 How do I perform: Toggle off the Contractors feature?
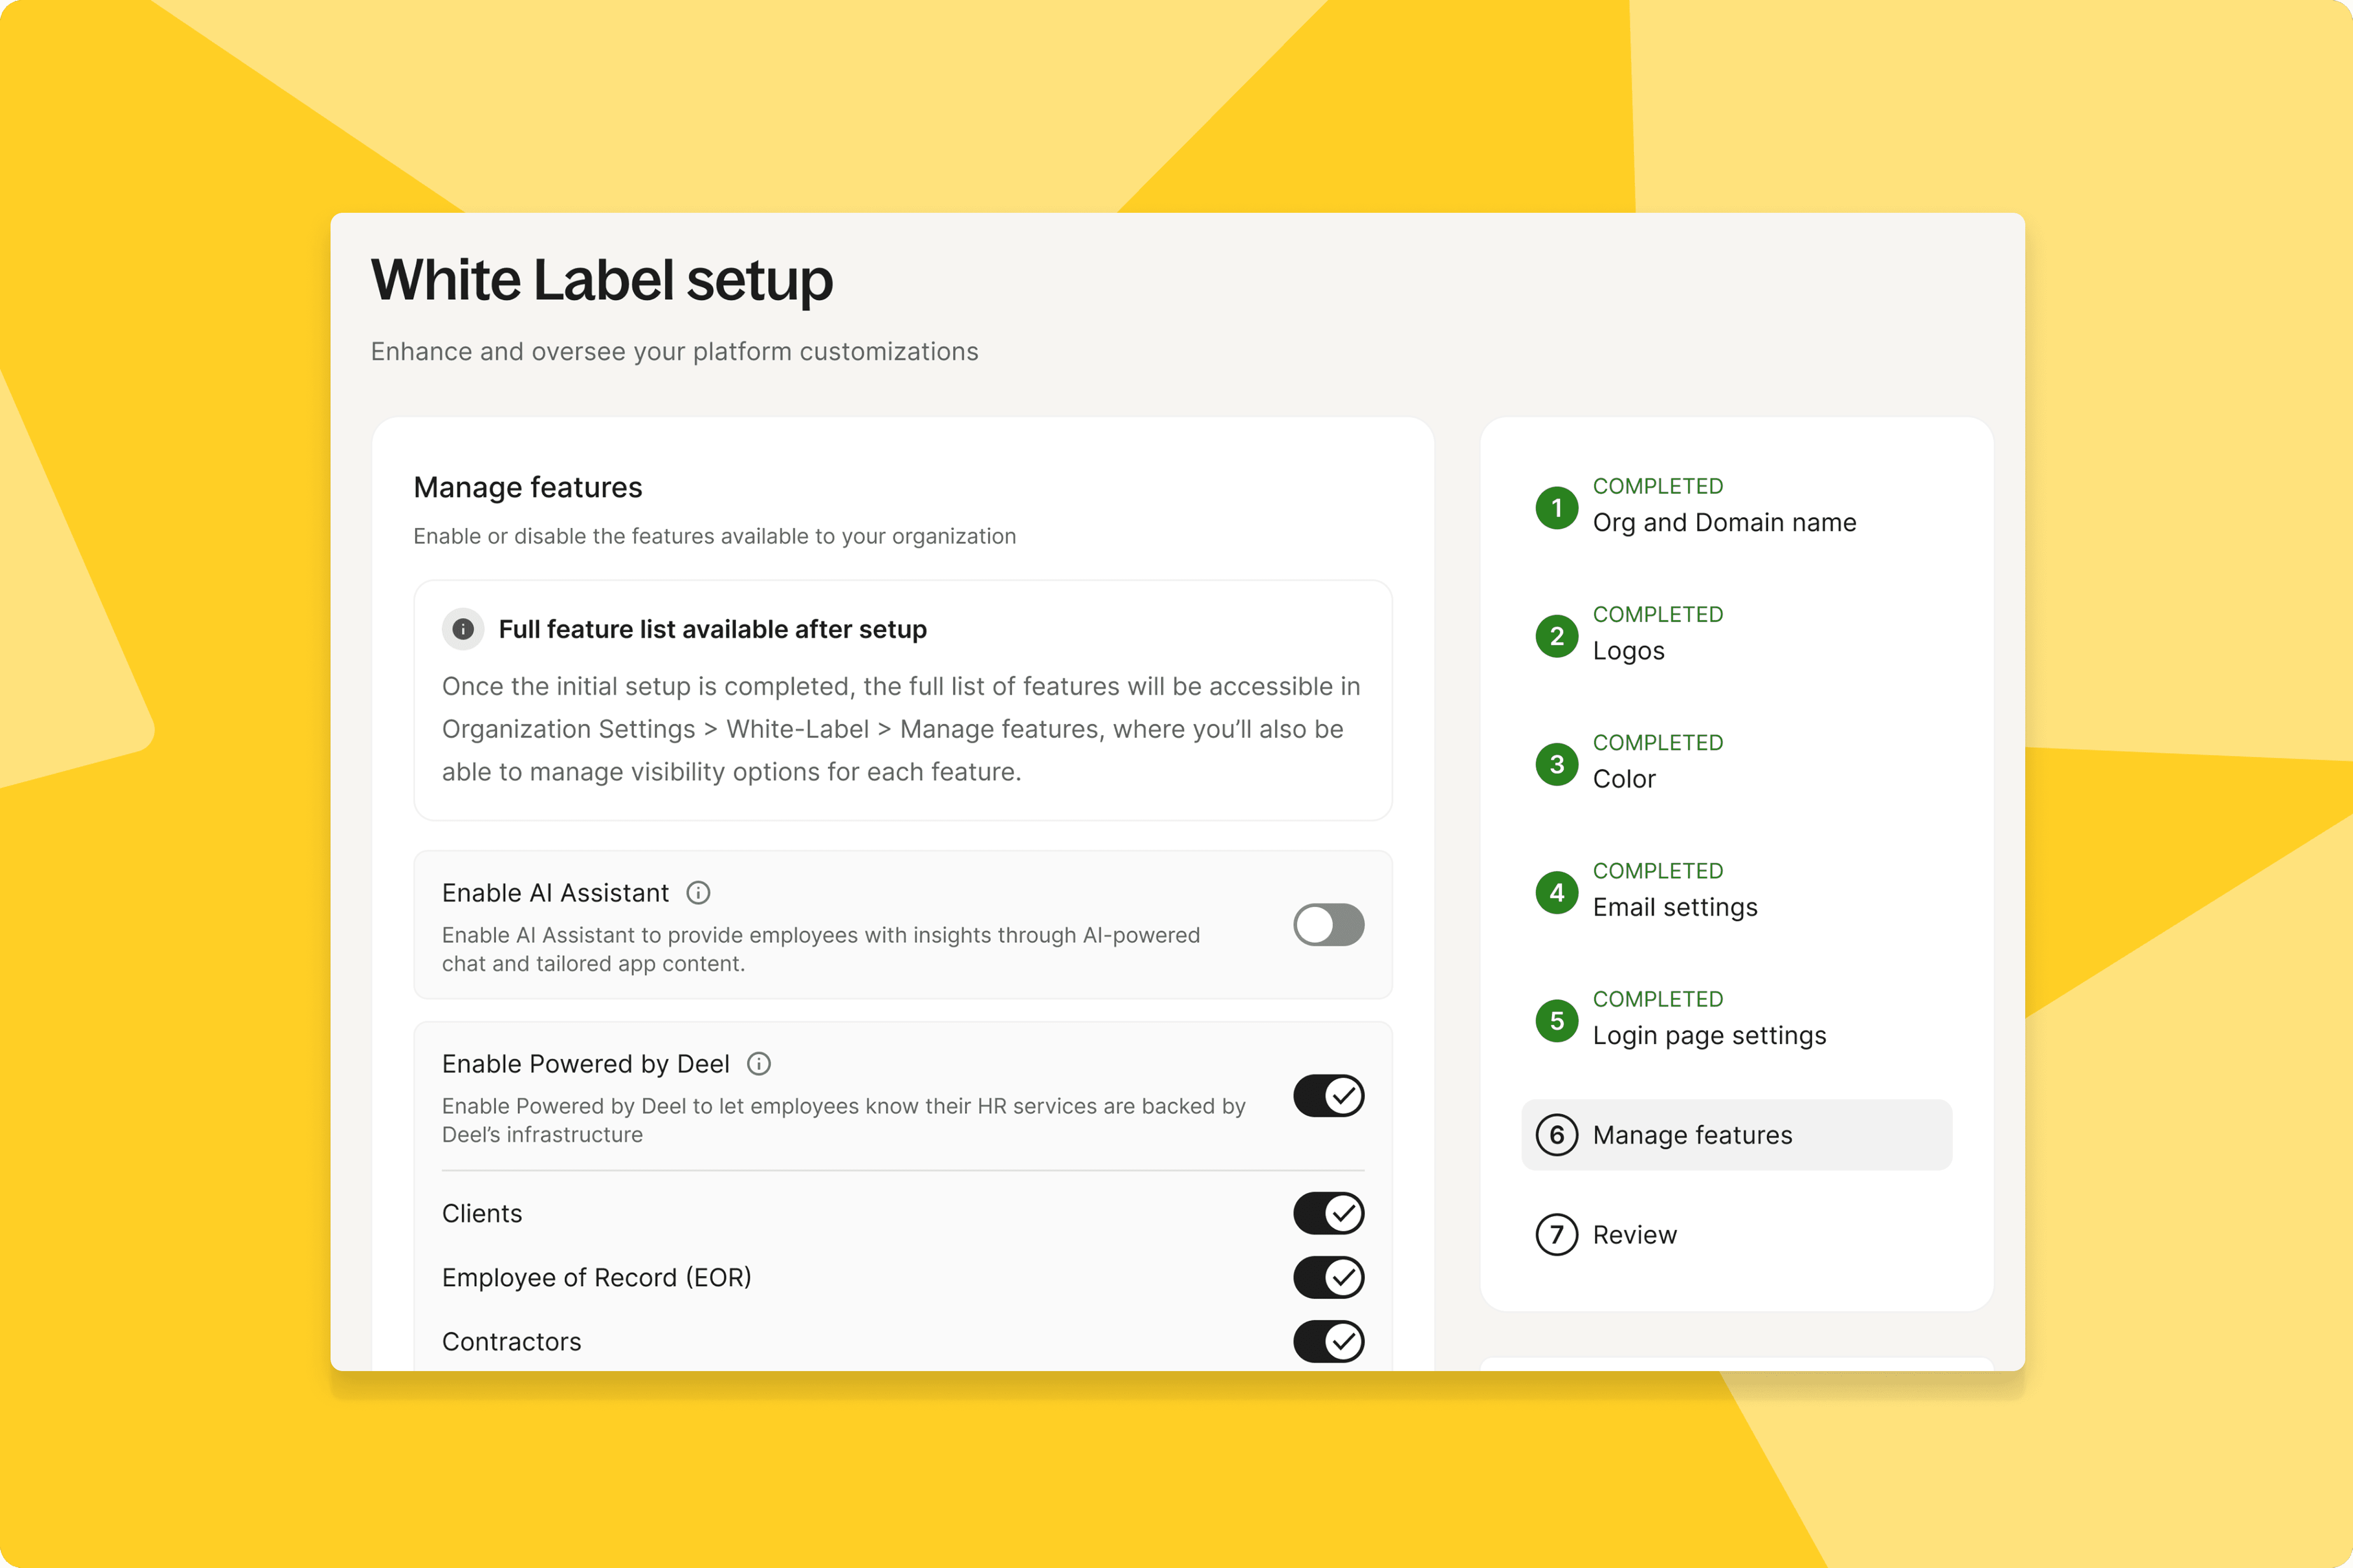coord(1329,1342)
